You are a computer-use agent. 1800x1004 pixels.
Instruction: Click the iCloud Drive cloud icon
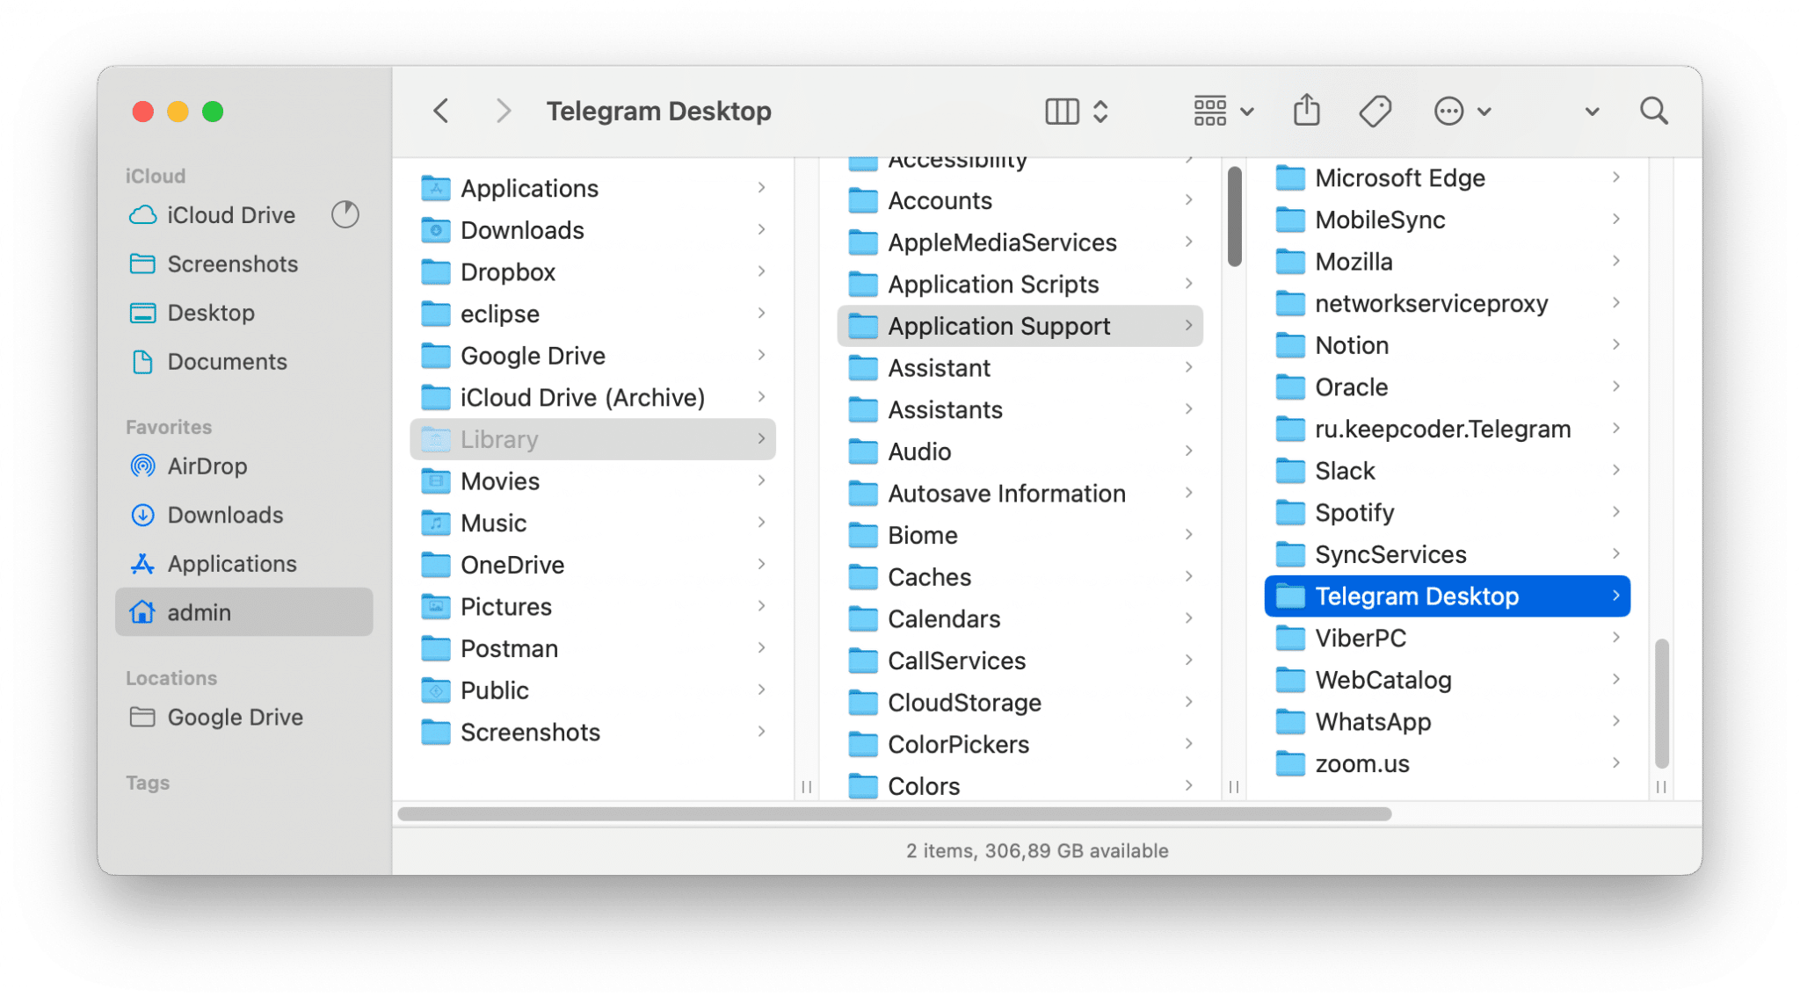click(x=142, y=214)
